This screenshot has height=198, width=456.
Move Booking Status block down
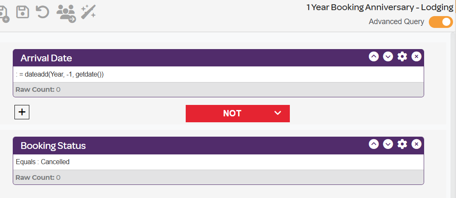(388, 144)
